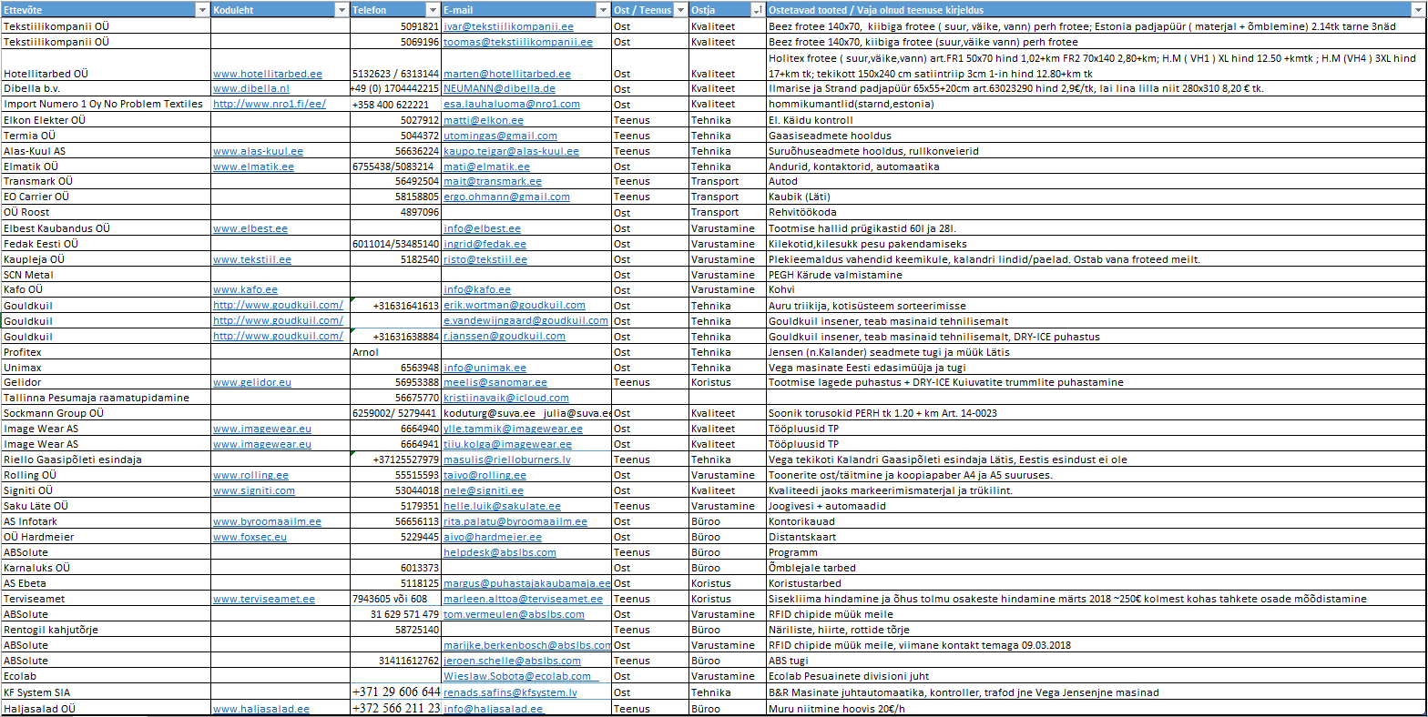Click the Profitex company cell

click(106, 352)
